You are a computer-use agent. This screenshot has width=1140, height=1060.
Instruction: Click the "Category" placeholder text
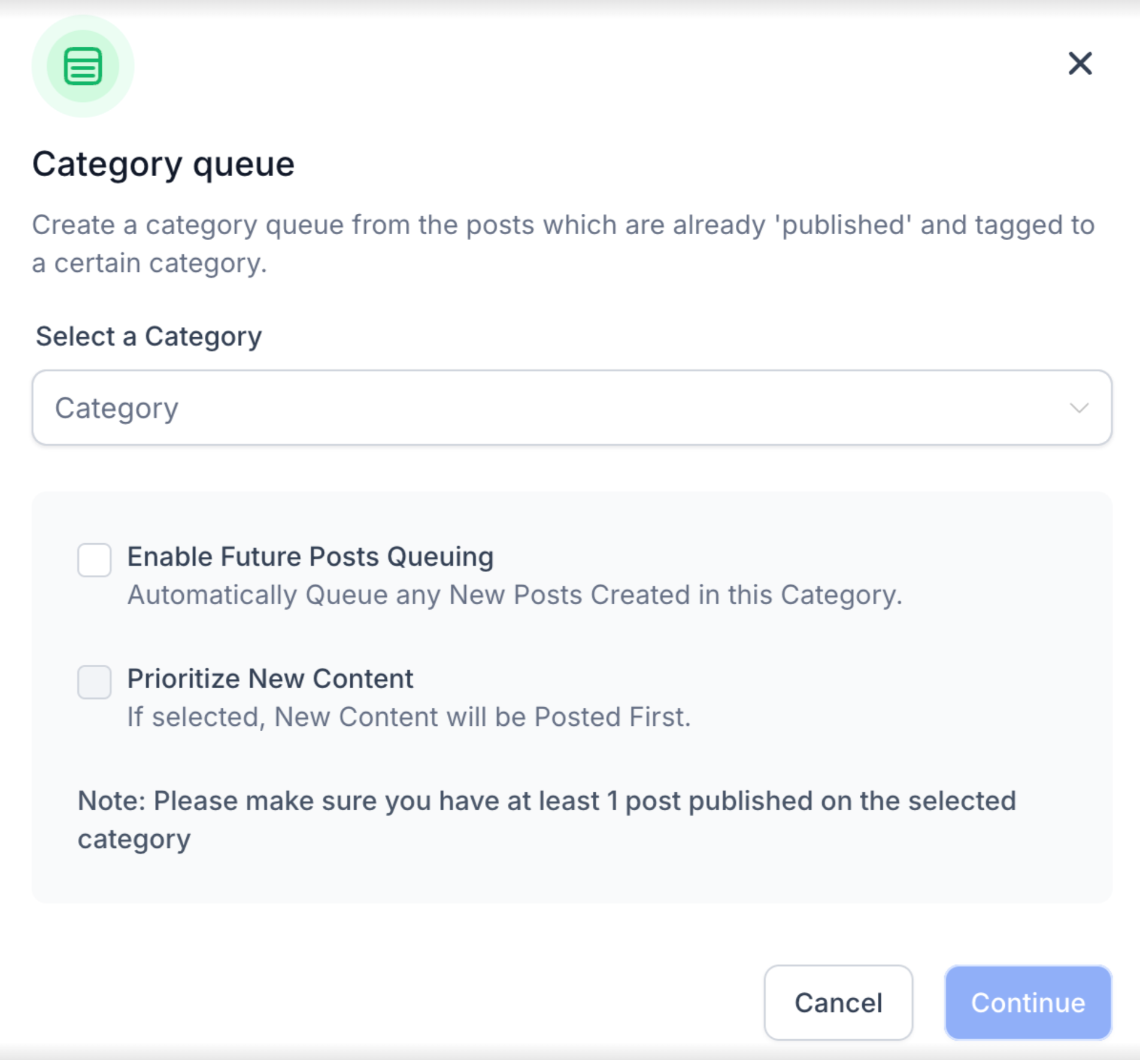[x=117, y=408]
